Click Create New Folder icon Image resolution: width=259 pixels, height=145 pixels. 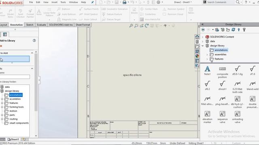point(228,30)
